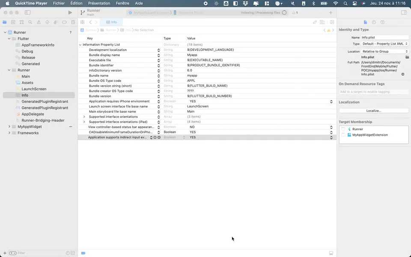Click the Bundle display name value Myapp
Viewport: 411px width, 257px height.
pos(192,55)
